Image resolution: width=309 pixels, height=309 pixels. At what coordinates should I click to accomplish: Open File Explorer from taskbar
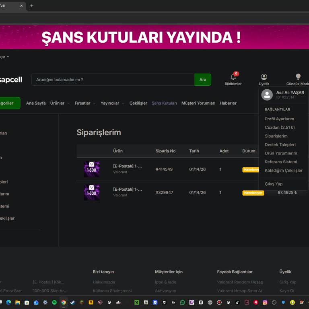[x=18, y=302]
